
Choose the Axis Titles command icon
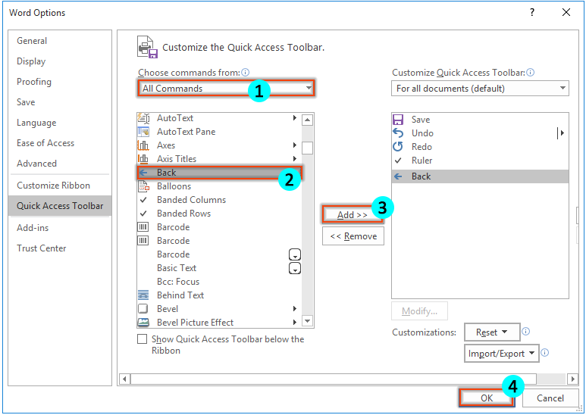pyautogui.click(x=143, y=159)
